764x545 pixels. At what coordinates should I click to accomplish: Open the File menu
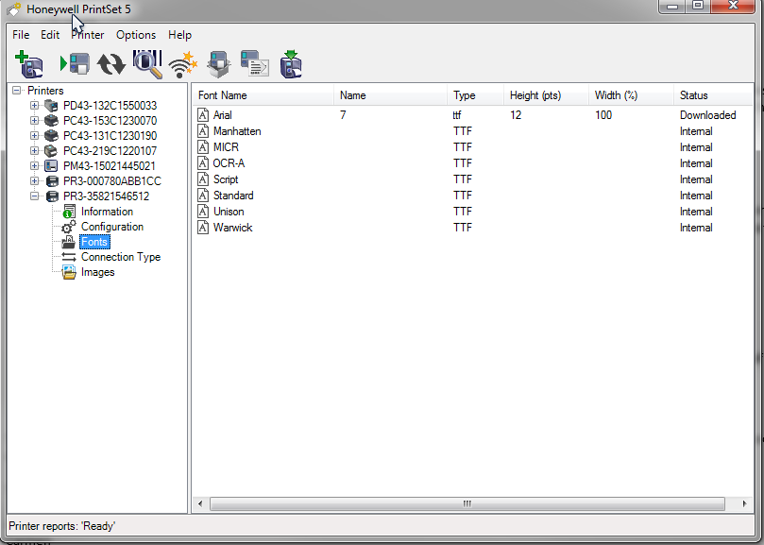pyautogui.click(x=21, y=35)
